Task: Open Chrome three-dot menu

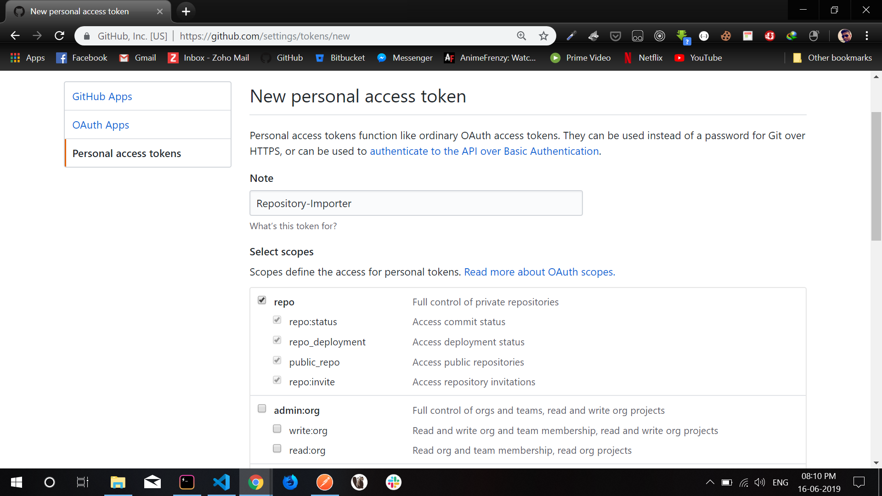Action: [x=867, y=36]
